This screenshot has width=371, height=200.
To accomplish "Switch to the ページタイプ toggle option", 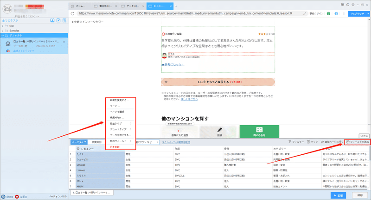I will pyautogui.click(x=79, y=142).
